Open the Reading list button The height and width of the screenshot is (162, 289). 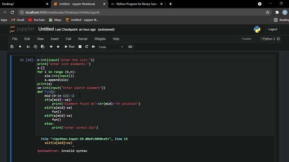[281, 20]
